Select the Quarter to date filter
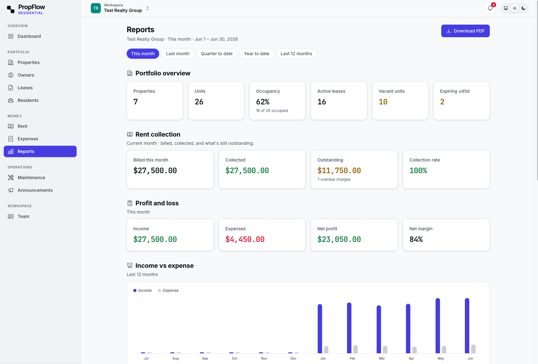The width and height of the screenshot is (538, 364). click(217, 54)
